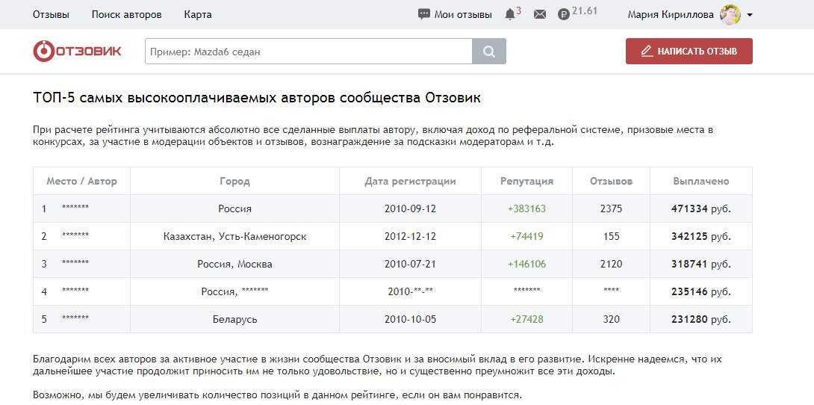The image size is (814, 405).
Task: Open the Отзывы menu item
Action: point(51,14)
